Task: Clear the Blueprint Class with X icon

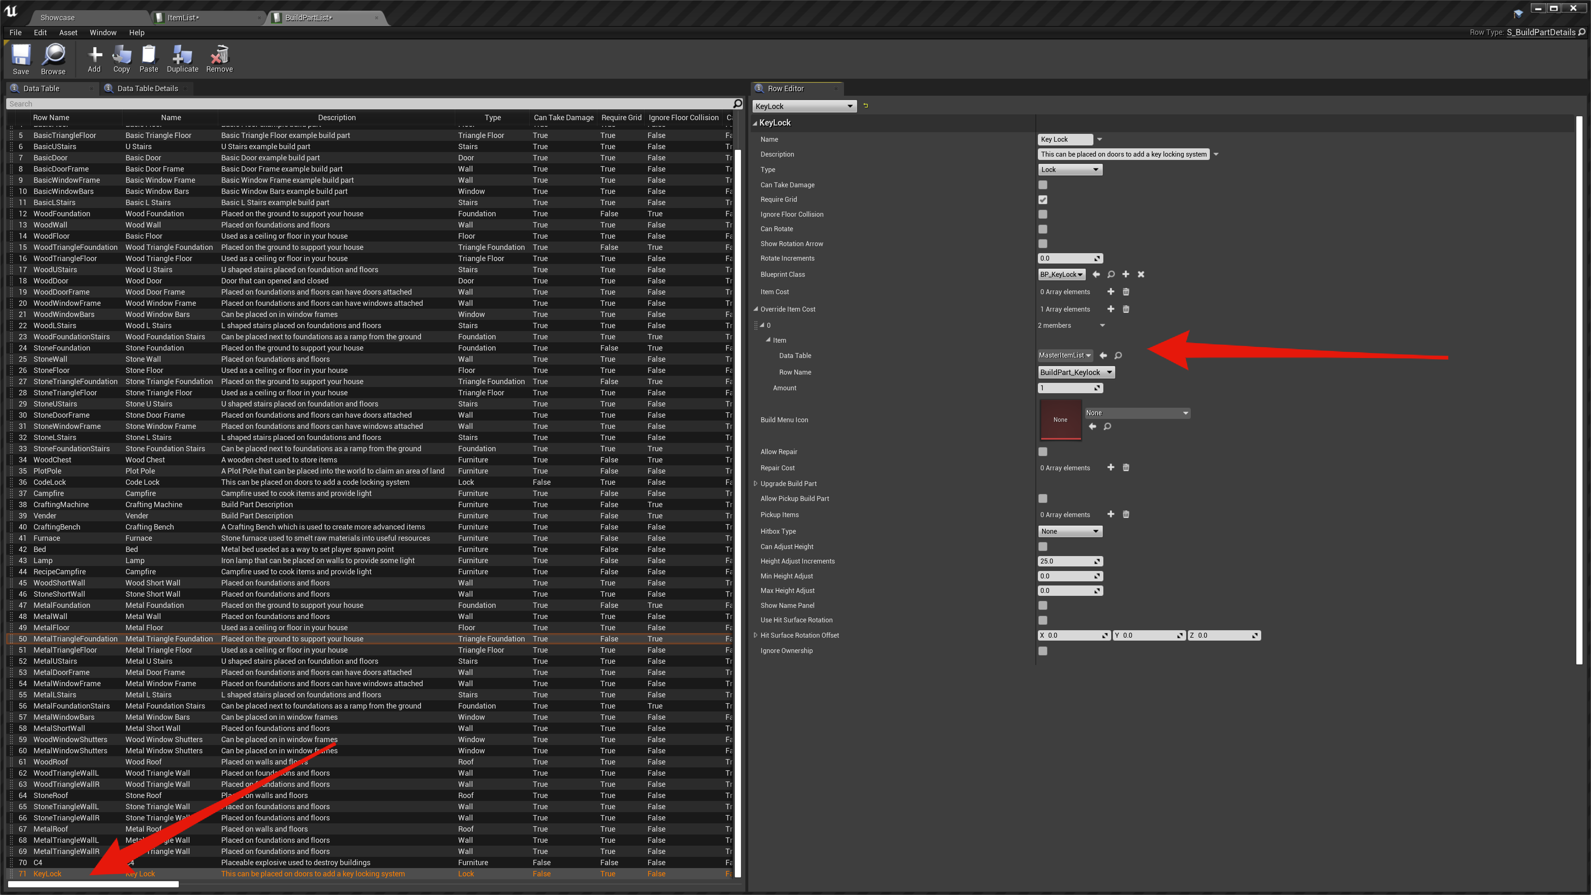Action: pyautogui.click(x=1141, y=274)
